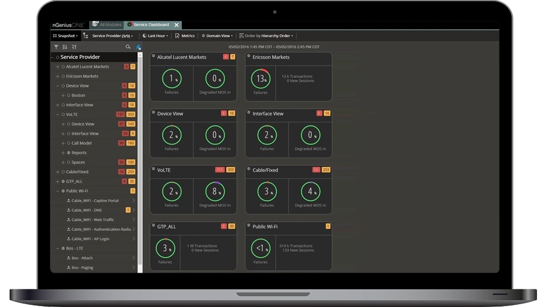547x307 pixels.
Task: Toggle the status circle on GTP_ALL card
Action: (154, 225)
